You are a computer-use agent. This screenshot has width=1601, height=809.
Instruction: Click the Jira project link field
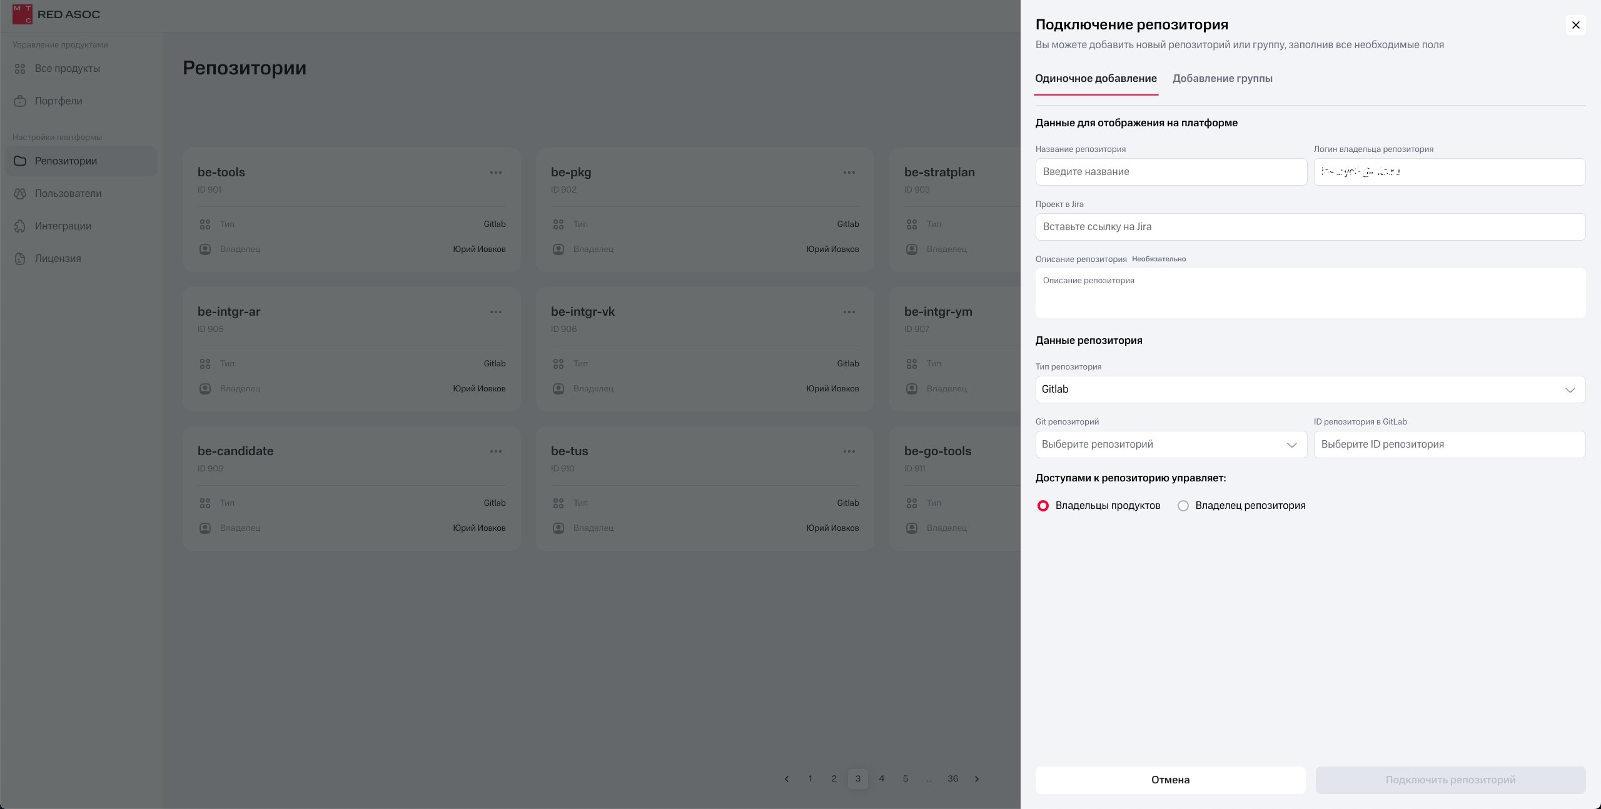click(1310, 227)
